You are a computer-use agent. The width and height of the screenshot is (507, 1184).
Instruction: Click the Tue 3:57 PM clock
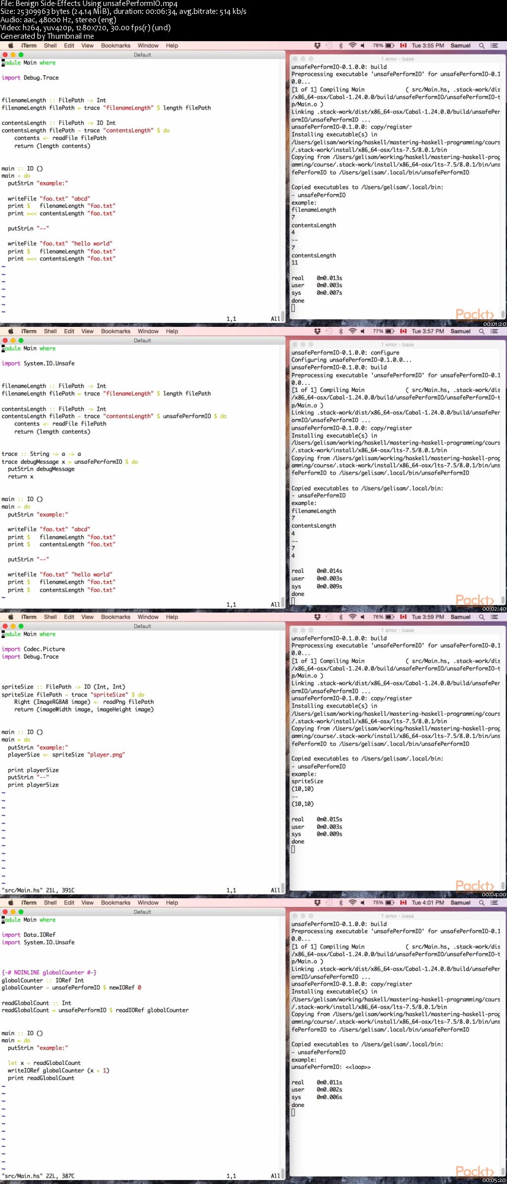pyautogui.click(x=428, y=331)
